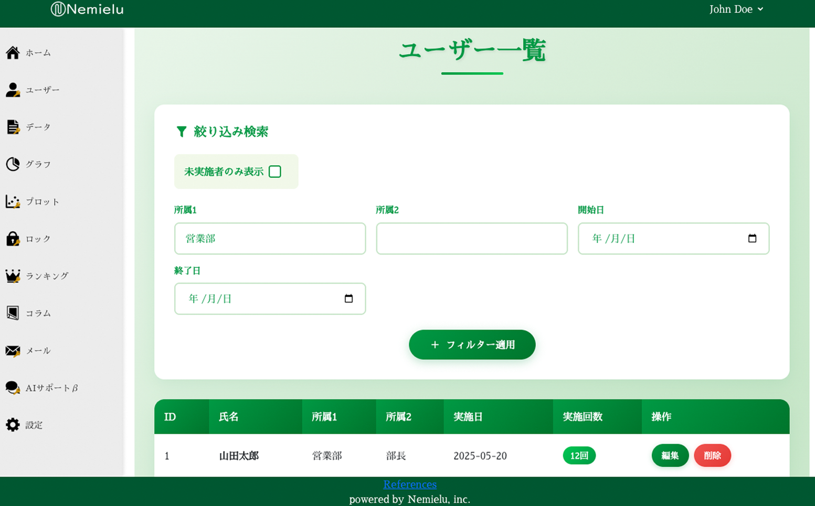The image size is (815, 506).
Task: Click the フィルター適用 button
Action: 472,344
